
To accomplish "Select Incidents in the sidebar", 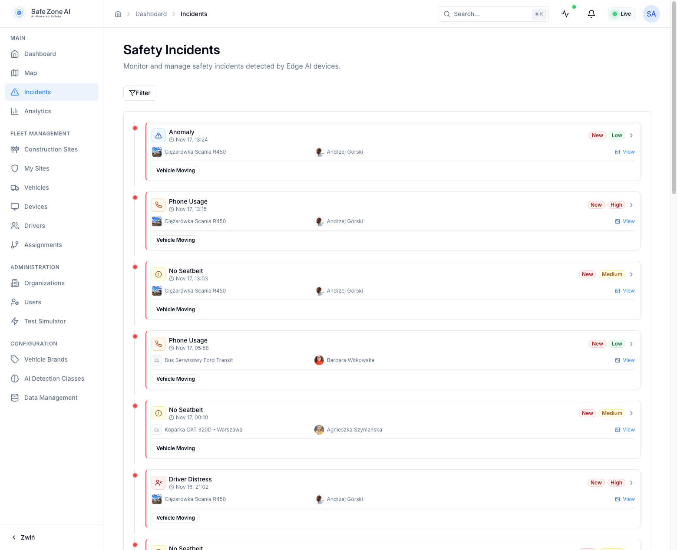I will click(37, 92).
